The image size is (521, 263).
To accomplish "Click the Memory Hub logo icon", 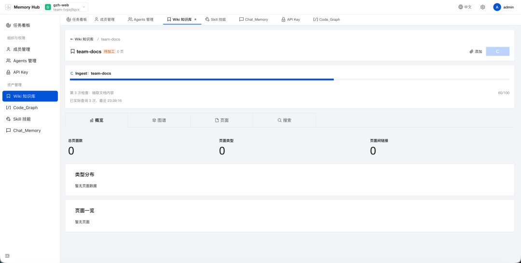I will pos(8,7).
